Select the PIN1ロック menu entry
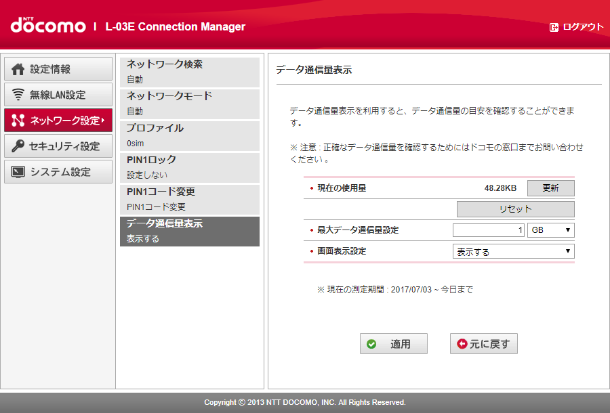 coord(190,167)
